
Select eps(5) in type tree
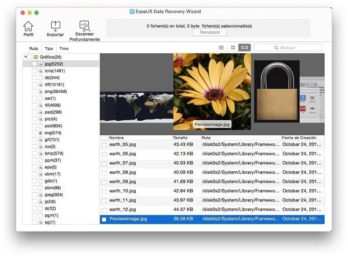point(50,167)
